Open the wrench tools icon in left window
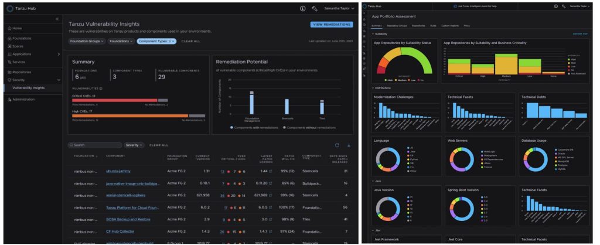Image resolution: width=600 pixels, height=245 pixels. [x=315, y=8]
